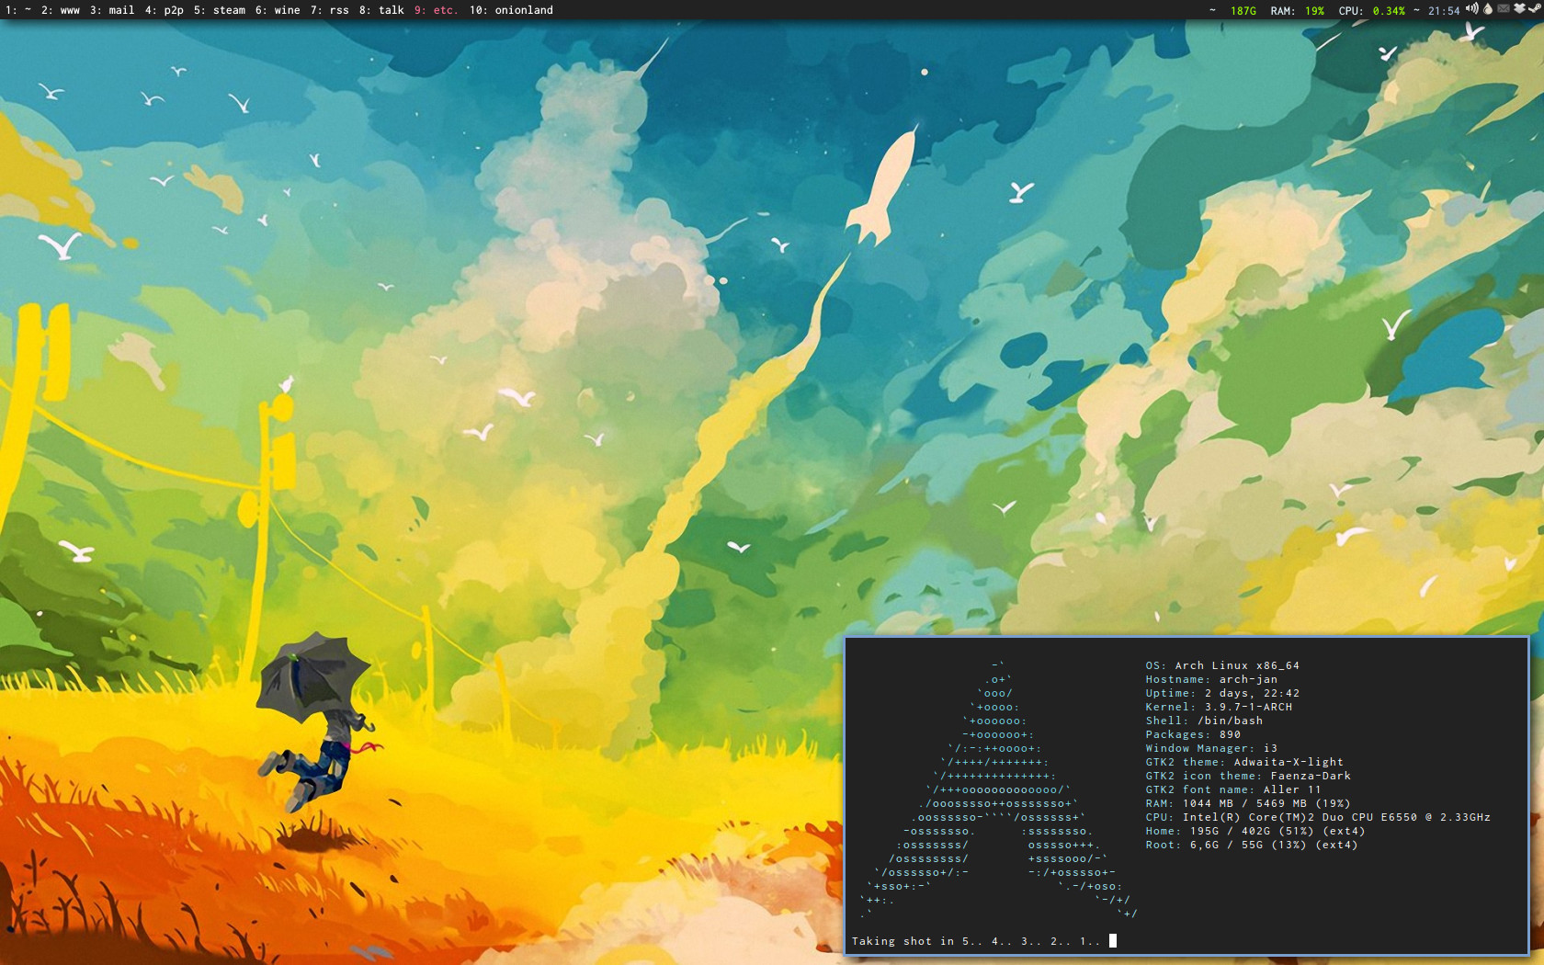
Task: Click the 'Taking shot in 5.. 4..' line
Action: tap(976, 941)
